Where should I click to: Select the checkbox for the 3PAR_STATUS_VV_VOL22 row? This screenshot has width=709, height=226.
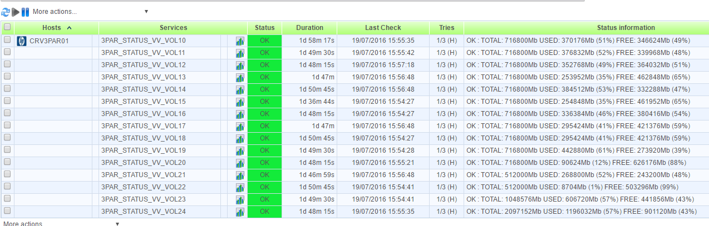coord(7,187)
